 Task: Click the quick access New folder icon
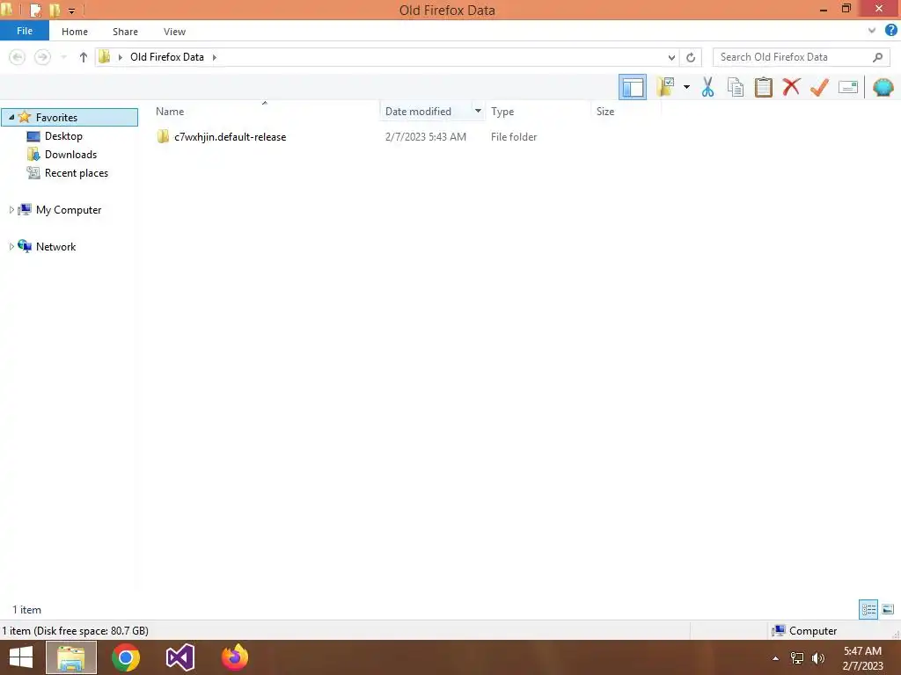[x=55, y=11]
